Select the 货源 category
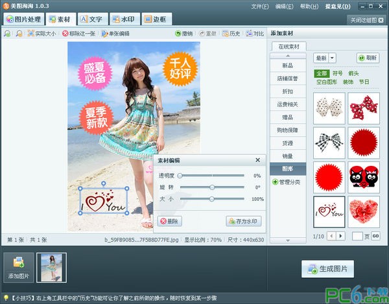Image resolution: width=389 pixels, height=304 pixels. [288, 143]
